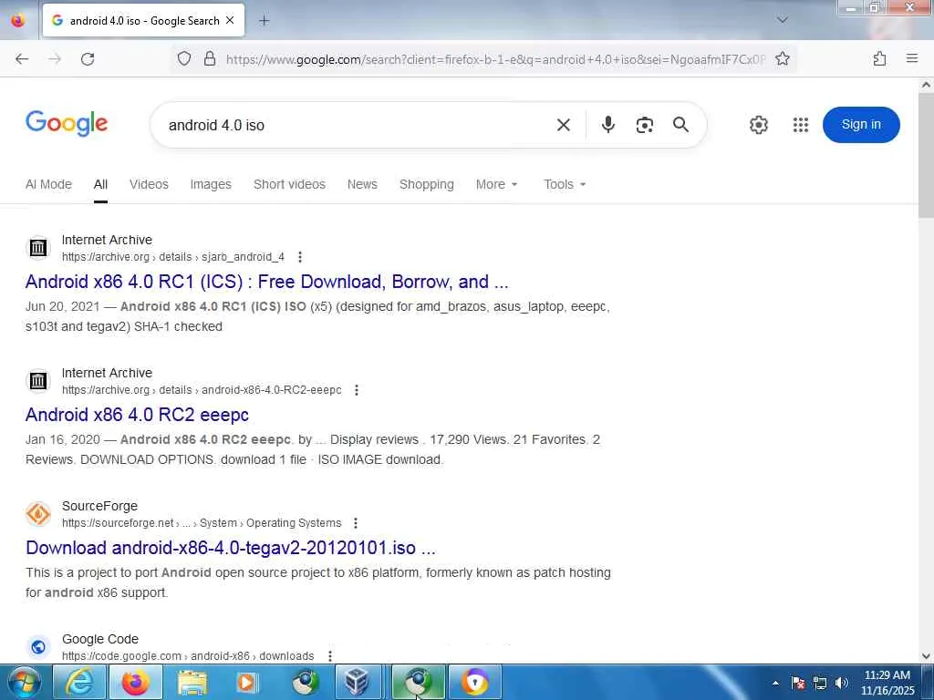Click the taskbar clock showing 11:29 AM
The image size is (934, 700).
pos(887,683)
